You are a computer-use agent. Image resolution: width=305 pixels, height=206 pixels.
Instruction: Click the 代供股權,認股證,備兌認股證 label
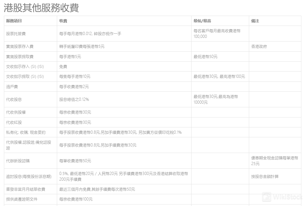[x=29, y=145]
